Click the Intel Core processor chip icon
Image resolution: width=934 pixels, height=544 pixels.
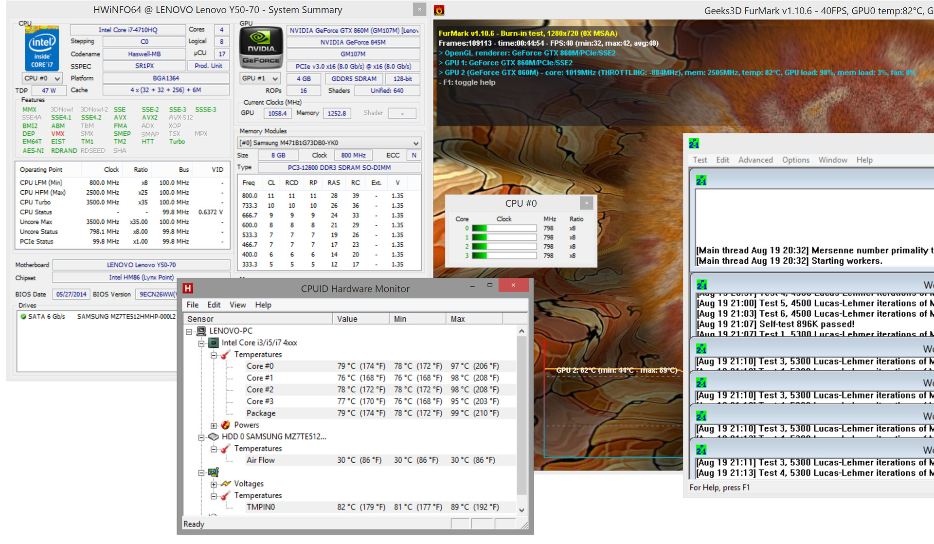tap(213, 343)
